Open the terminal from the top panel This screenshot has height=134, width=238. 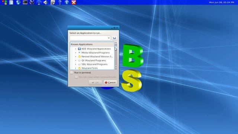pos(25,2)
